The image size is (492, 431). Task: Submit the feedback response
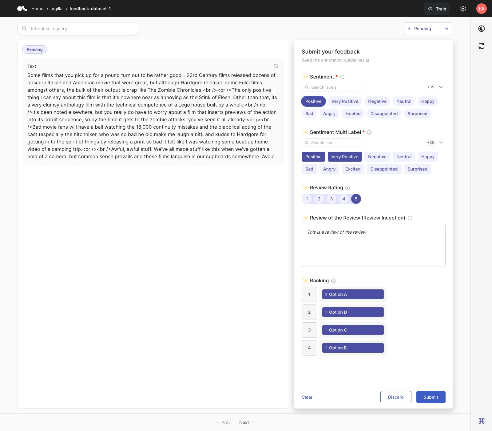pyautogui.click(x=431, y=397)
